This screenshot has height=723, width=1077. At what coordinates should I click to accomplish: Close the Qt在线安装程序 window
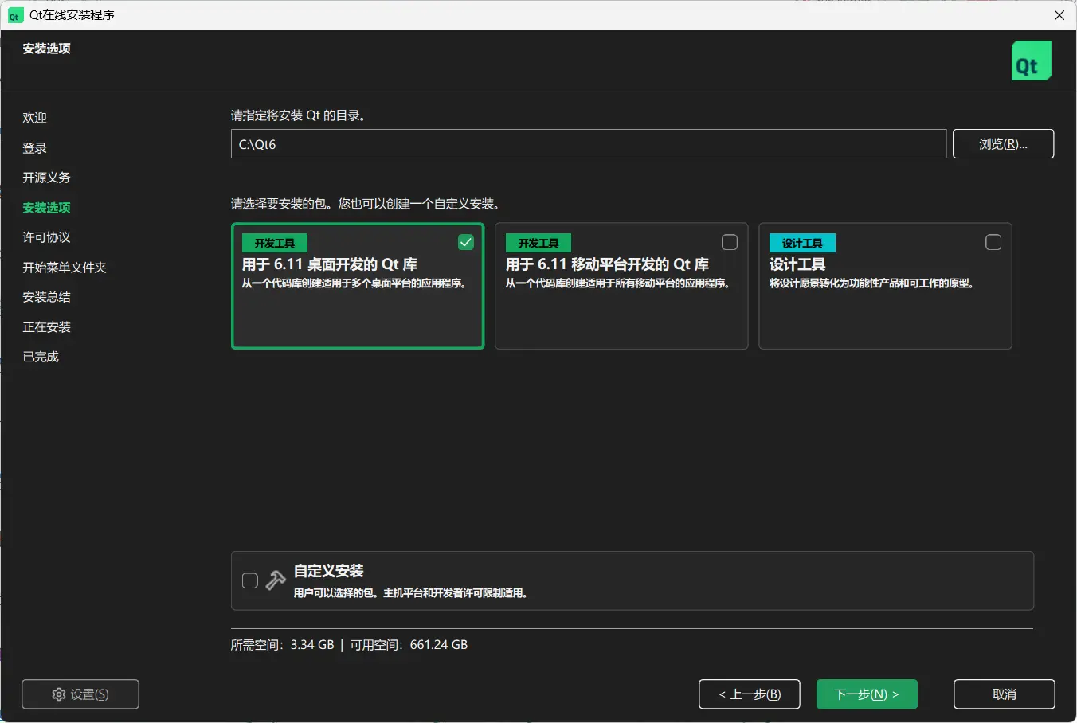point(1059,15)
